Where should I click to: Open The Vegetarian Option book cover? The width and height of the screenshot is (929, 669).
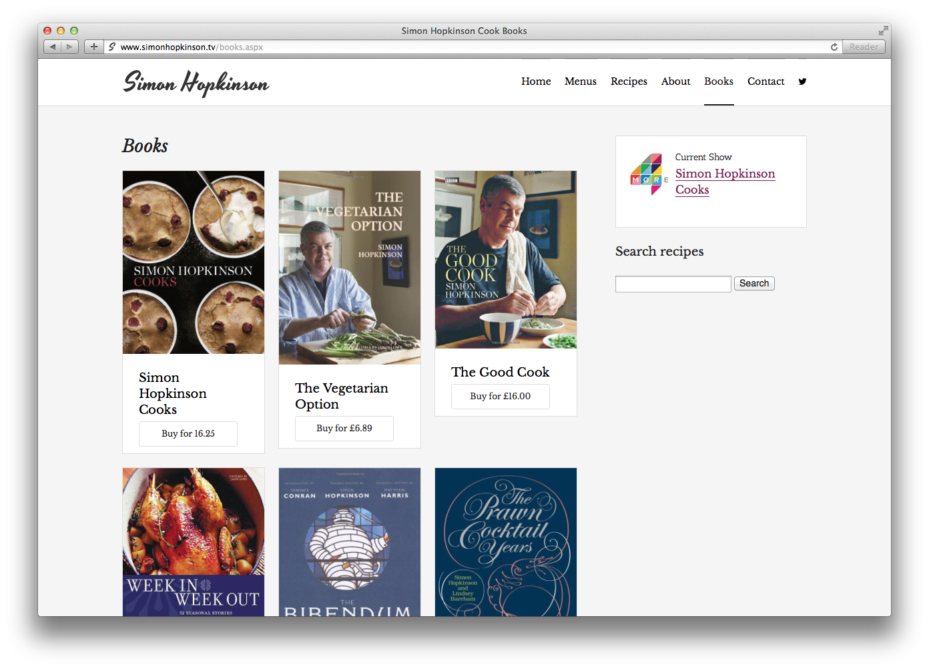pyautogui.click(x=350, y=268)
